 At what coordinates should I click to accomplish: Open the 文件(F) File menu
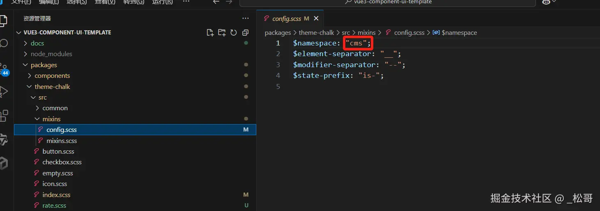(x=21, y=2)
